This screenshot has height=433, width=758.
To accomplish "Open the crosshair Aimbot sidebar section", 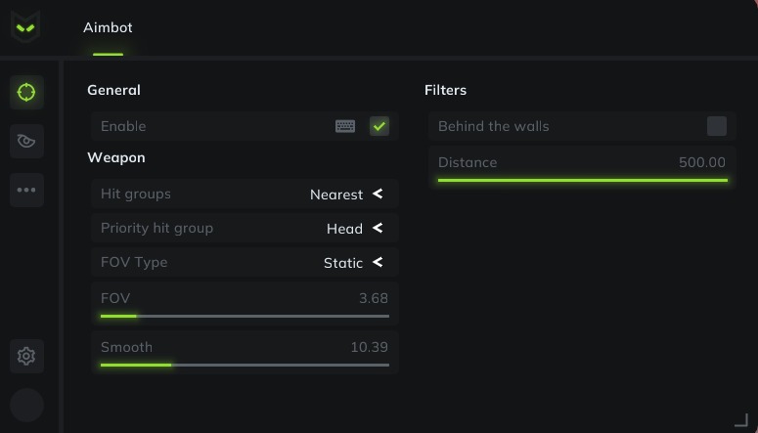I will pos(26,92).
